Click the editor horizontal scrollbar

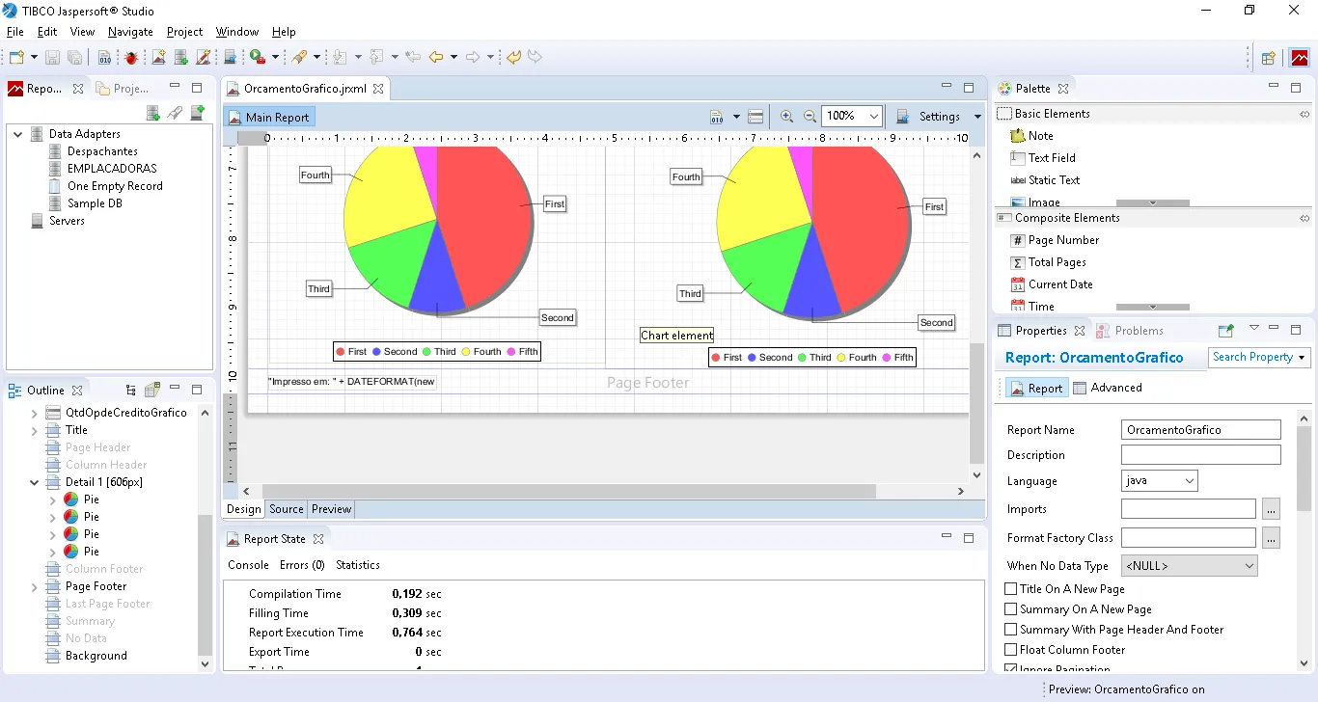pyautogui.click(x=569, y=492)
